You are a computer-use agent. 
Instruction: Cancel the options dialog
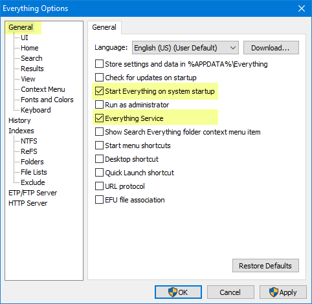pos(230,292)
